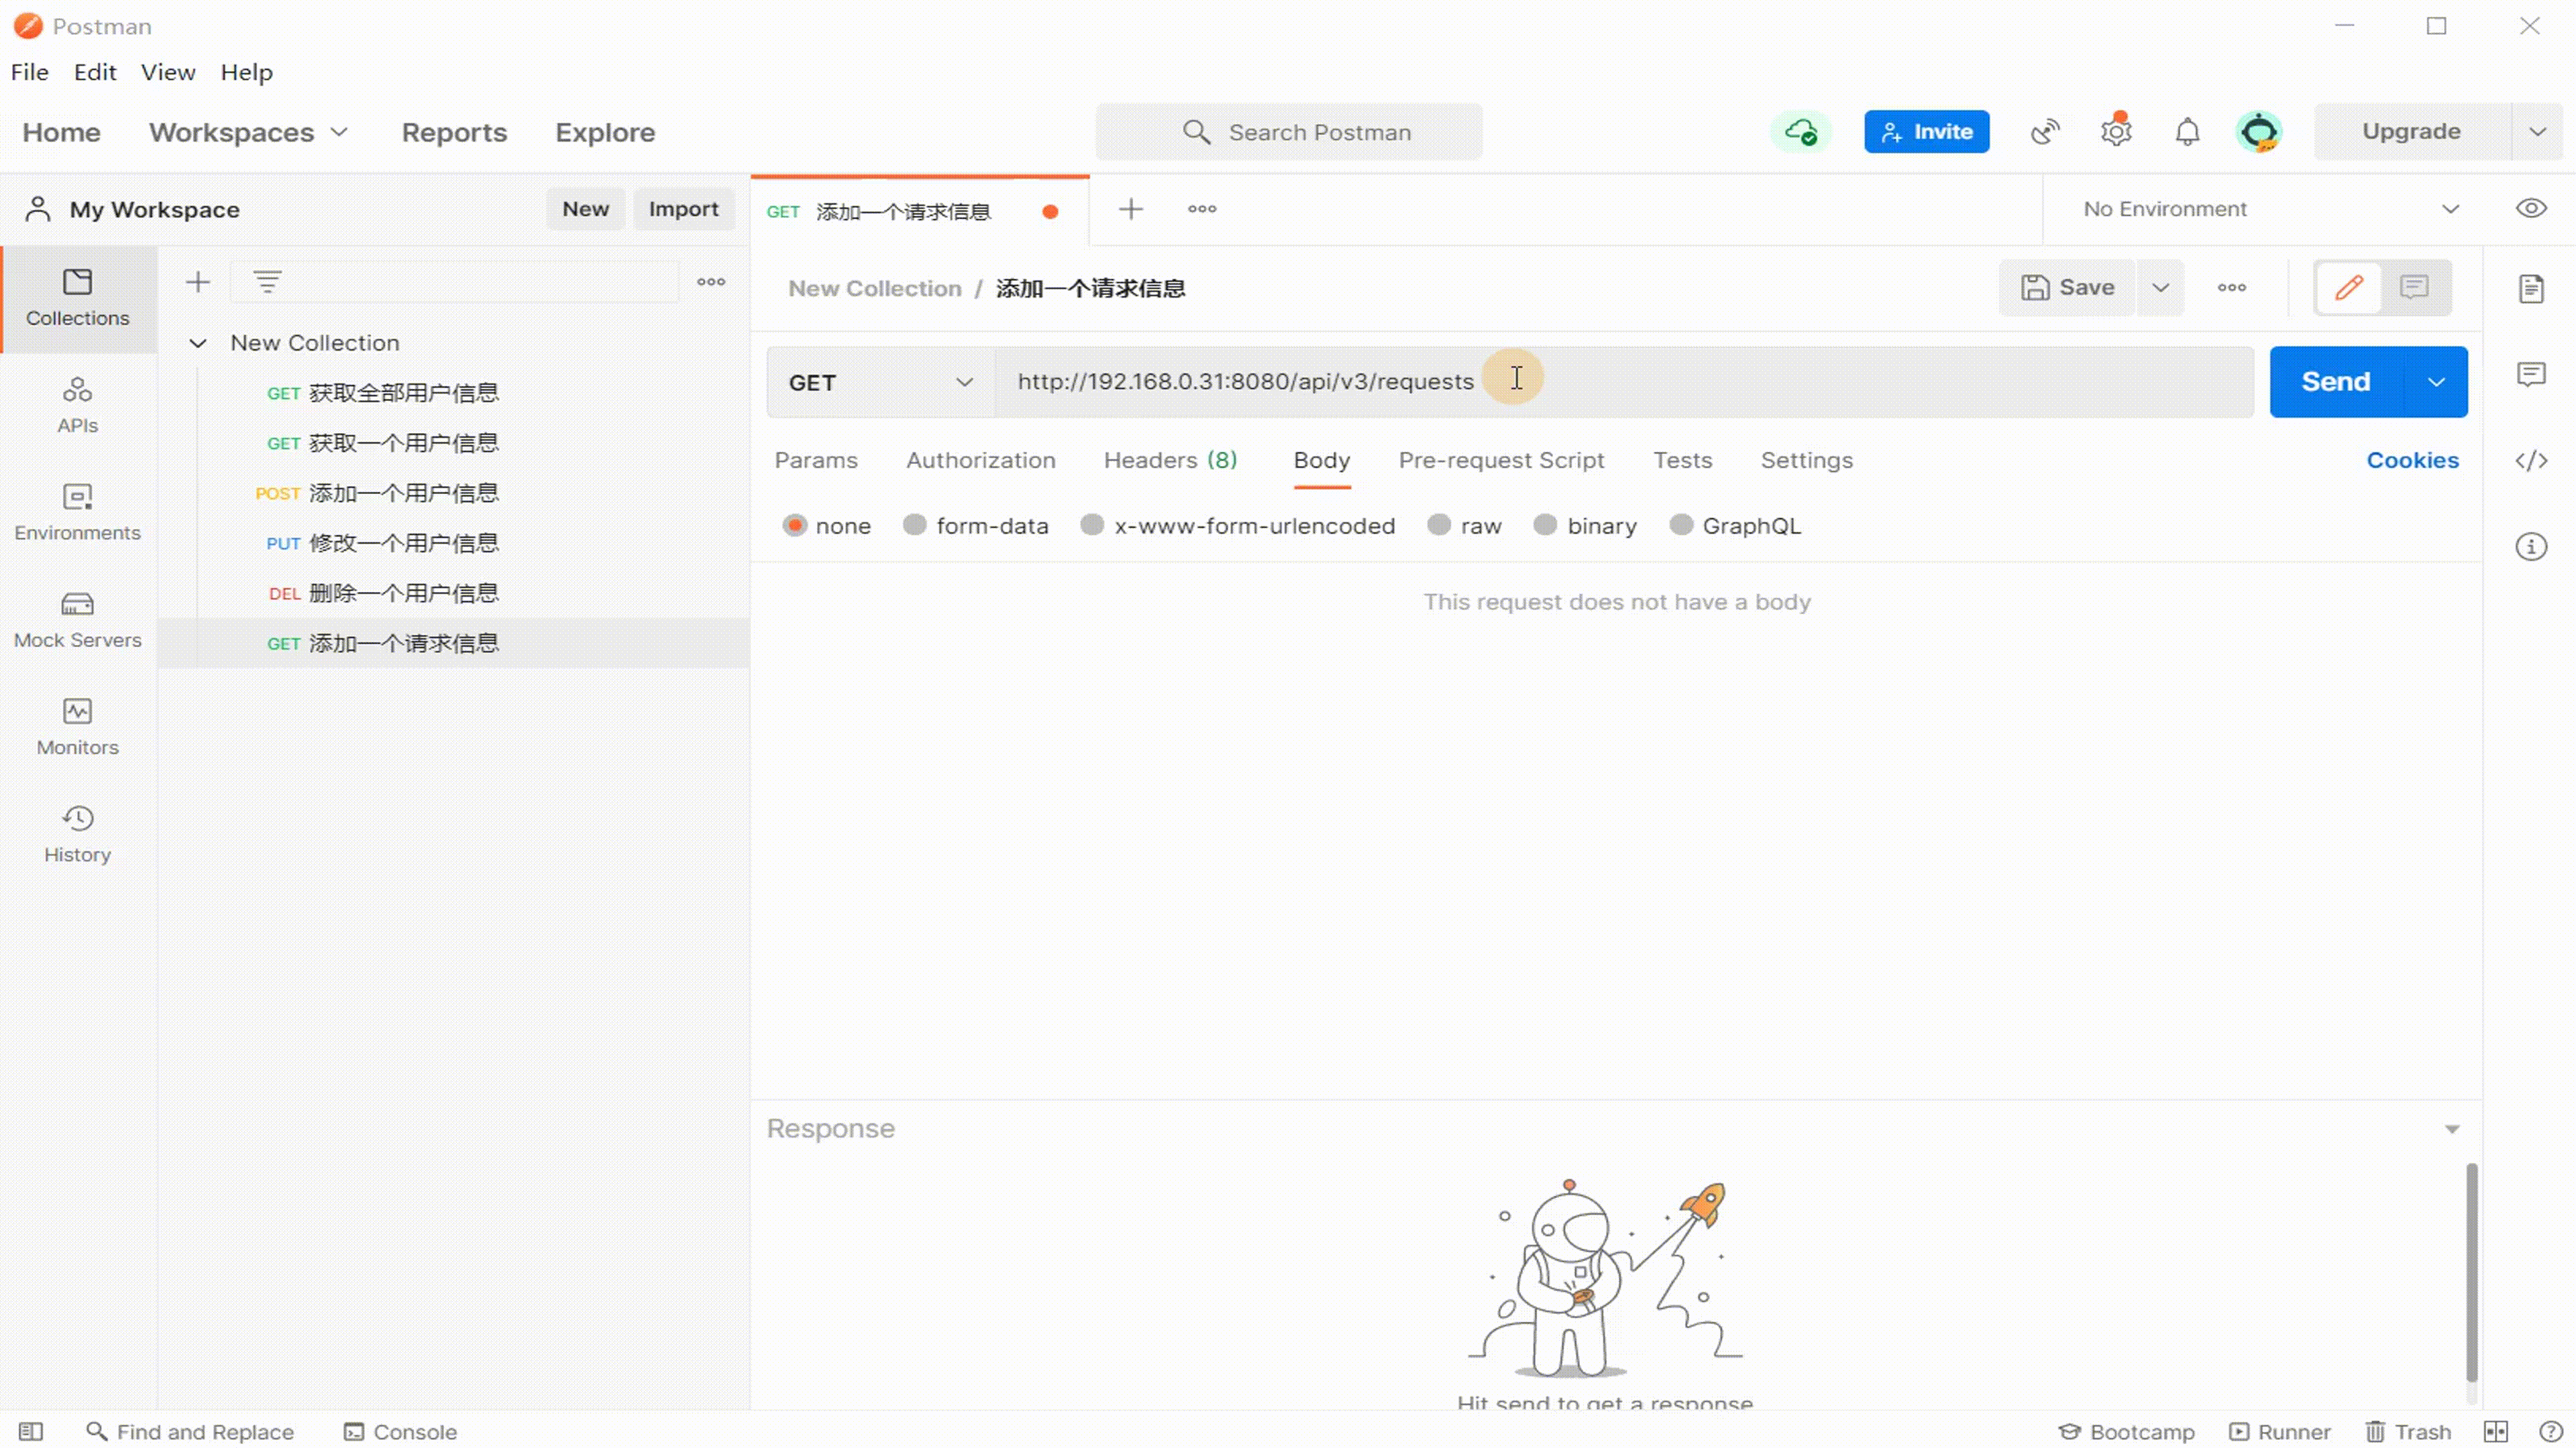Open the No Environment selector
Image resolution: width=2576 pixels, height=1448 pixels.
click(x=2270, y=209)
